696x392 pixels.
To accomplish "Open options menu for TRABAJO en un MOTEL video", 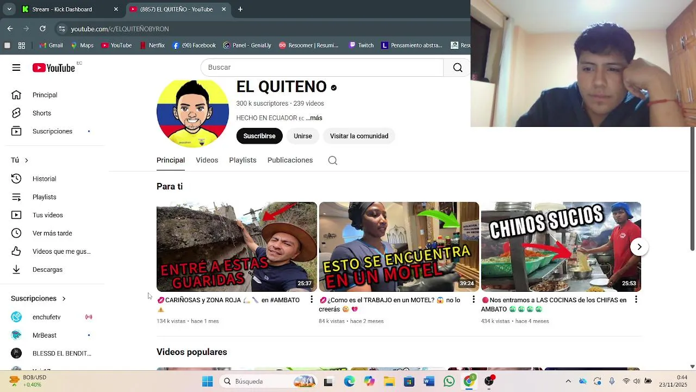I will (474, 299).
